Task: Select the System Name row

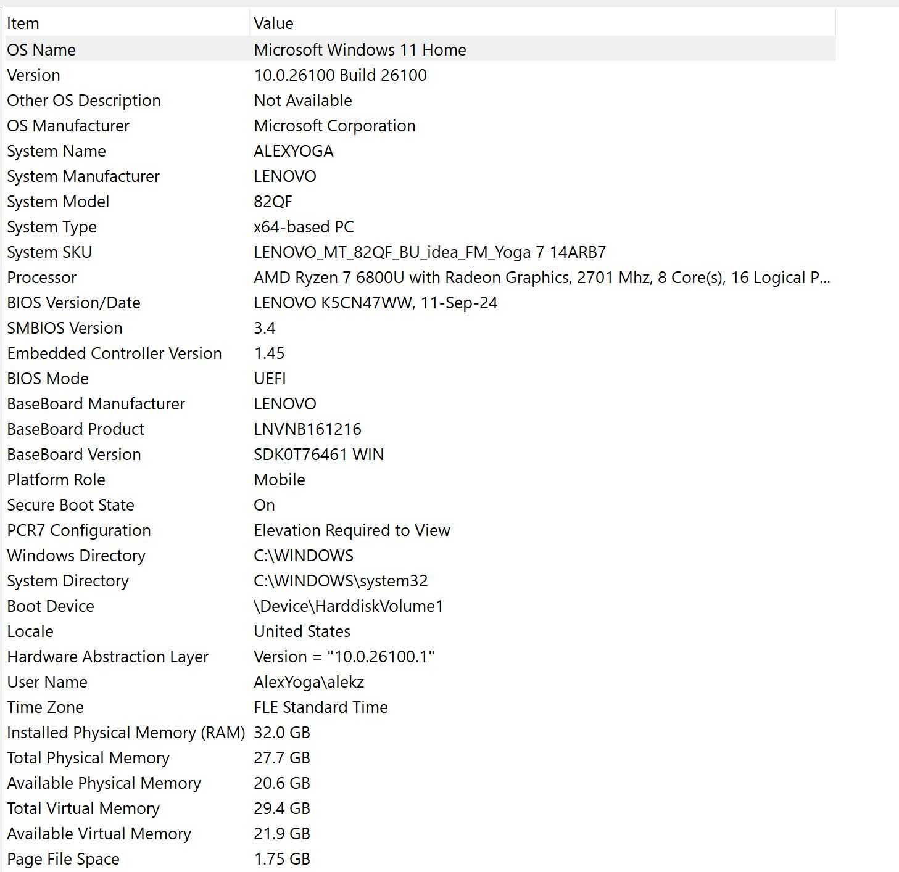Action: (56, 150)
